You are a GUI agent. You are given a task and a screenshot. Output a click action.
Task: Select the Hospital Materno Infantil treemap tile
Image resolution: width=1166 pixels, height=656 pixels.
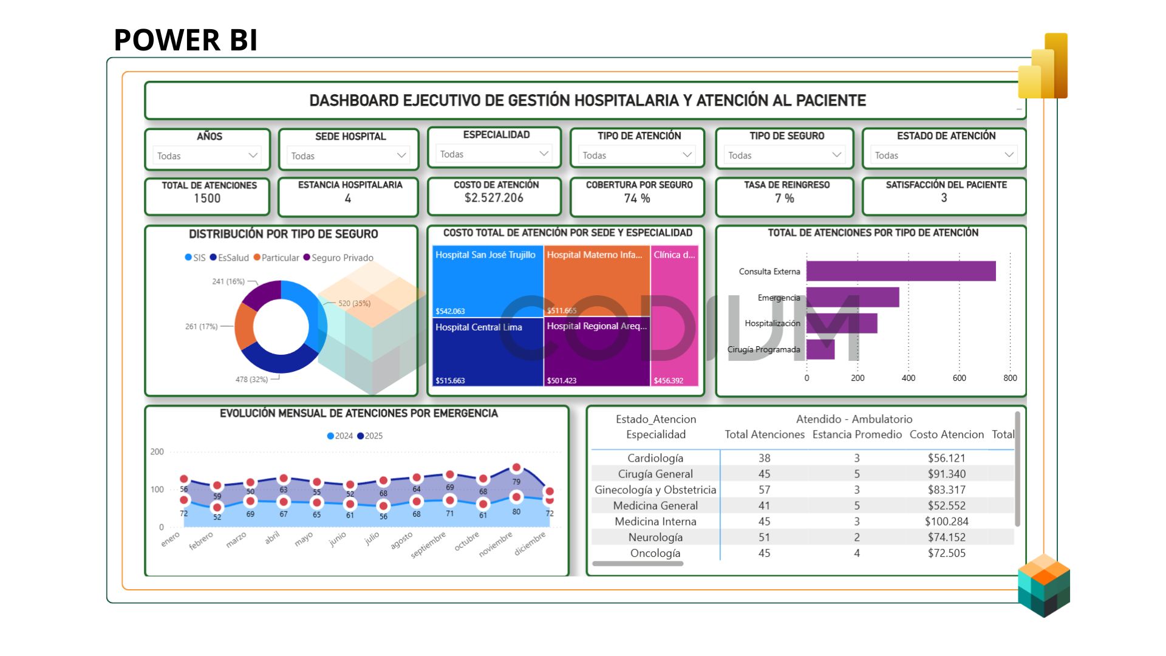coord(597,281)
